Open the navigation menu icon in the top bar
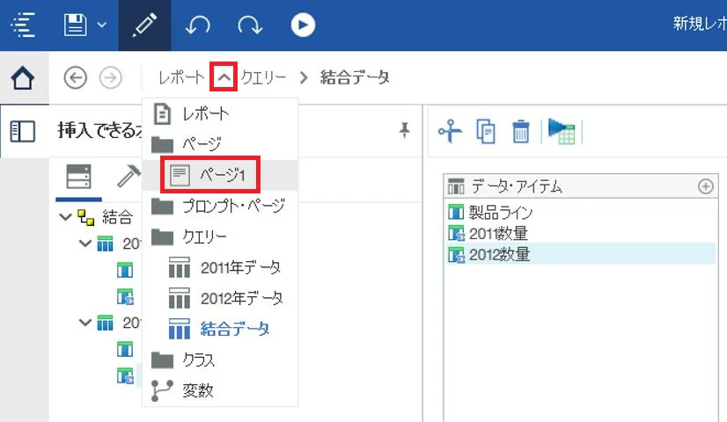 coord(23,25)
